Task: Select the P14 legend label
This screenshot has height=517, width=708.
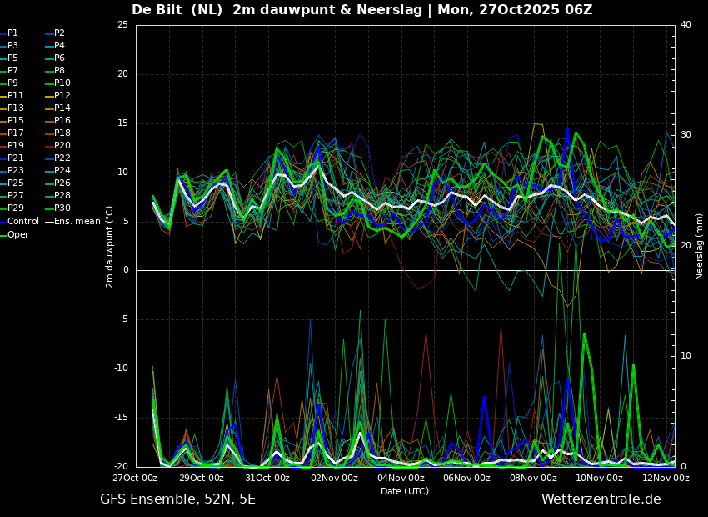Action: click(x=58, y=108)
